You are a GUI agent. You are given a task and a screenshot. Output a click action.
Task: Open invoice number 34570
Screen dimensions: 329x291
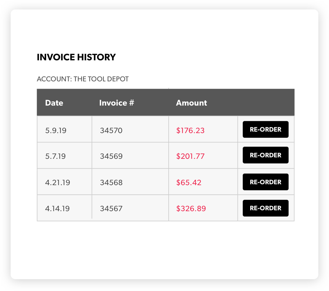point(111,130)
